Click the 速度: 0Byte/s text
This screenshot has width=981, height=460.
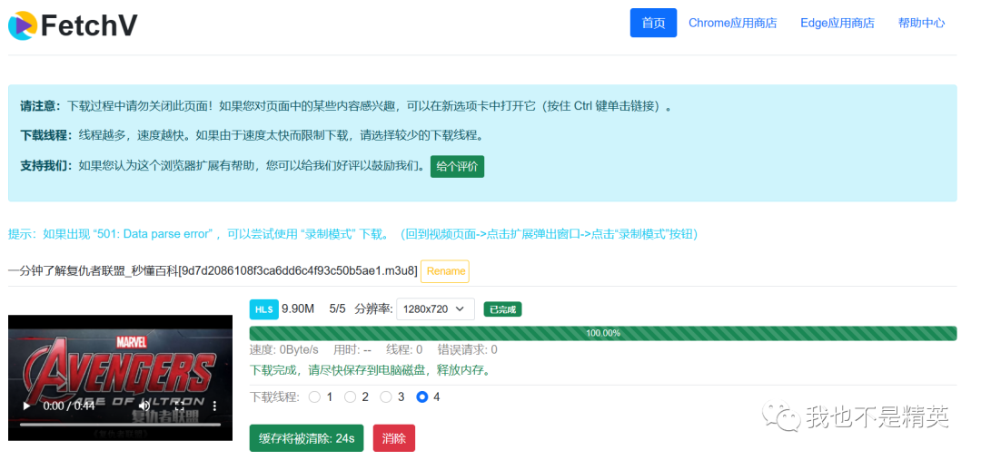[x=284, y=349]
